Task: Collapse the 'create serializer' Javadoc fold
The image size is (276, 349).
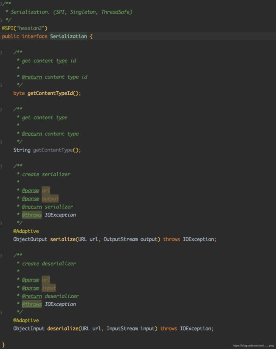Action: [x=1, y=166]
